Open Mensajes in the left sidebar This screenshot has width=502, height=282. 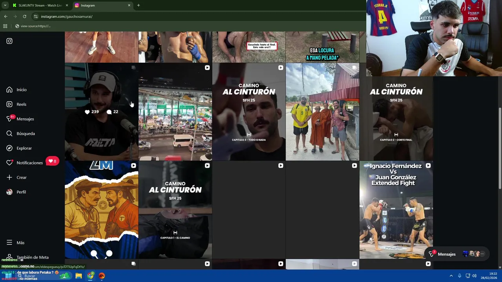(x=20, y=119)
